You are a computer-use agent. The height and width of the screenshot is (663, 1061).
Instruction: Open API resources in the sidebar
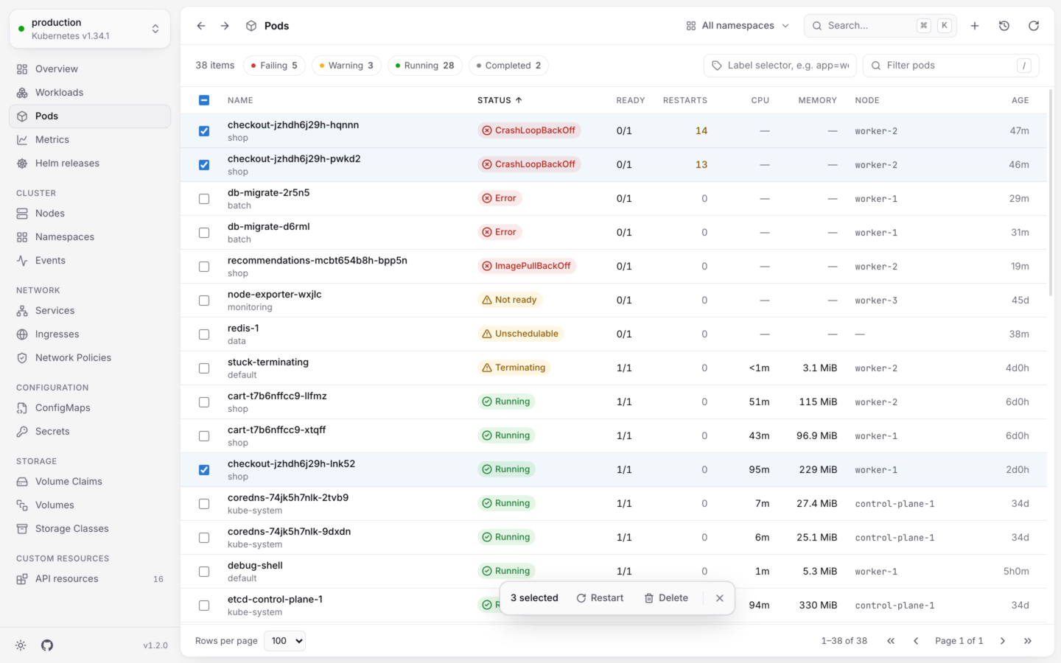click(90, 579)
